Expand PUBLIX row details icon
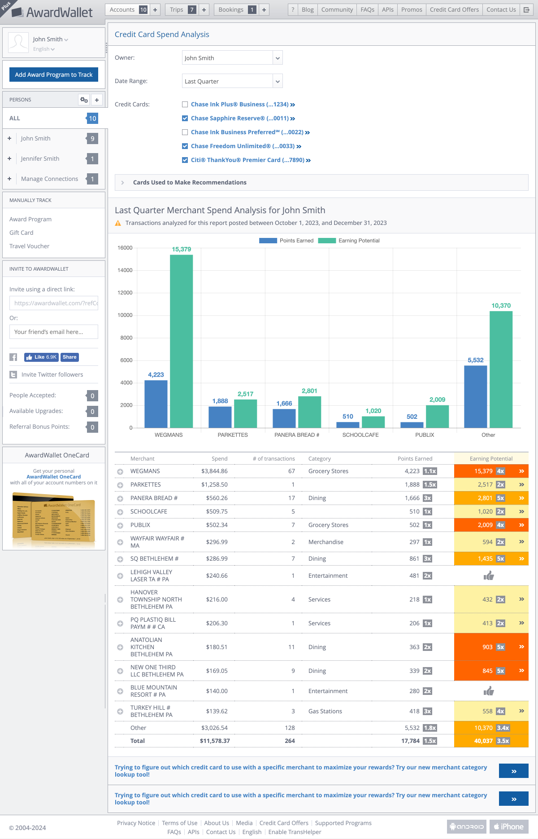This screenshot has height=839, width=538. [120, 526]
